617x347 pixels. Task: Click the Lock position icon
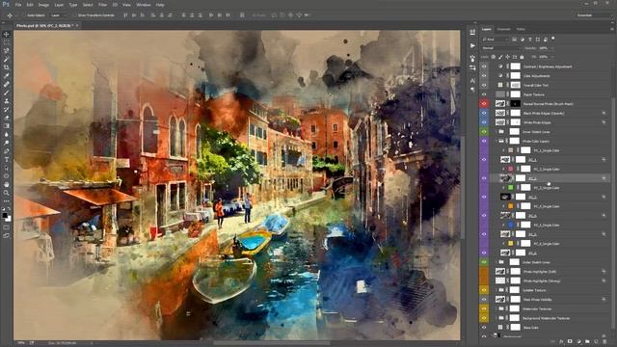point(508,57)
